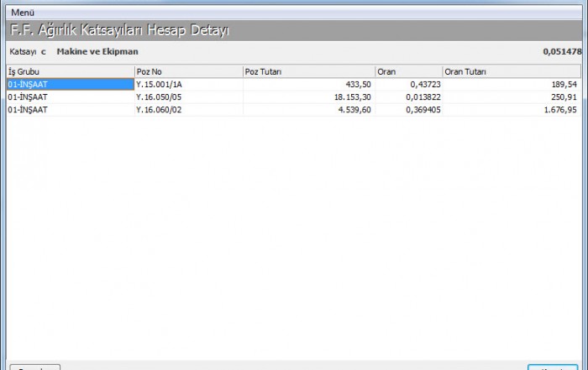This screenshot has width=588, height=370.
Task: Select Poz No Y.15.001/1A cell
Action: pyautogui.click(x=188, y=85)
